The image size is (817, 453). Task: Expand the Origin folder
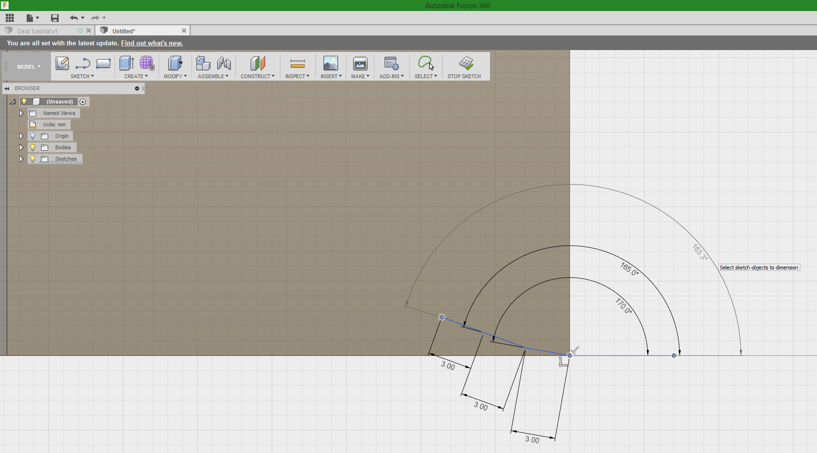(x=21, y=136)
